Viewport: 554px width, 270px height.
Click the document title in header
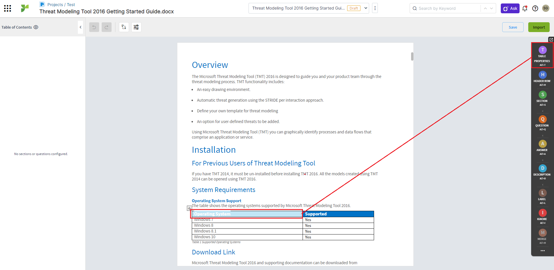tap(106, 12)
